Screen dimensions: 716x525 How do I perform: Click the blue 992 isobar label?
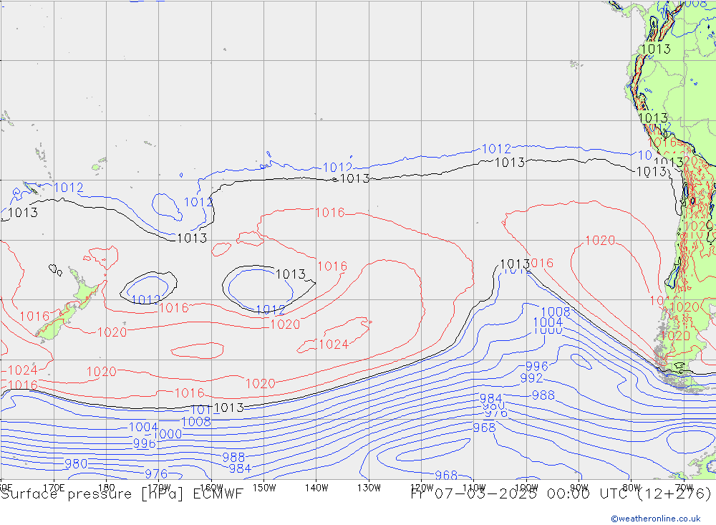(531, 378)
